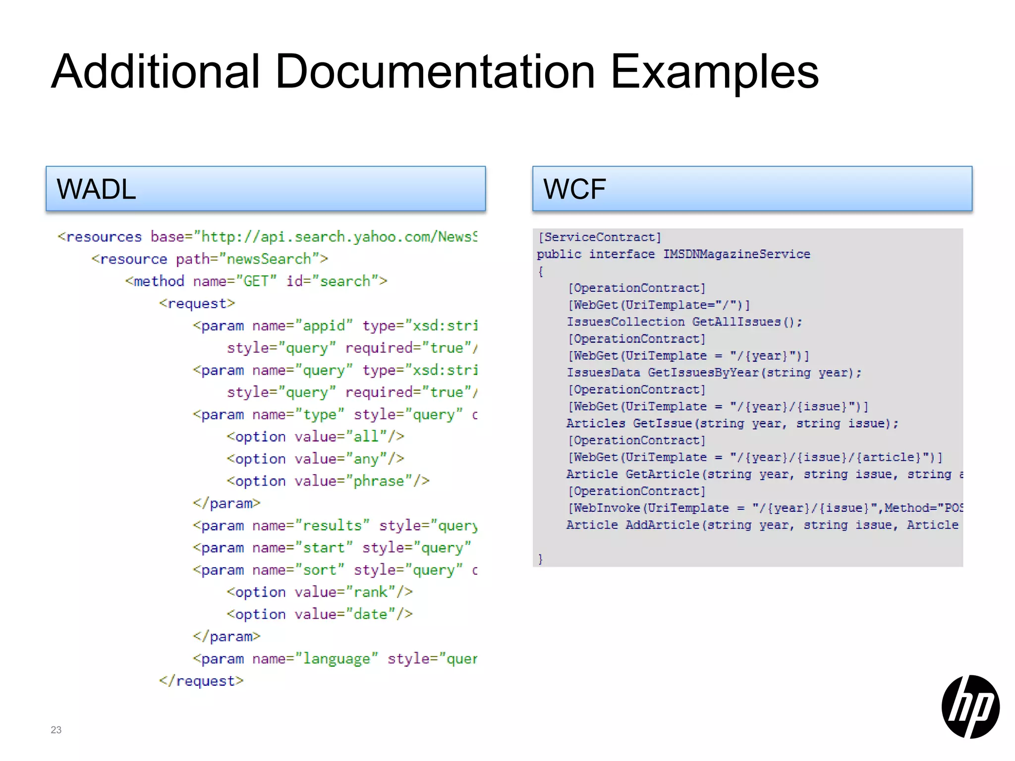Click the '[ServiceContract]' attribute line
Viewport: 1015px width, 761px height.
600,237
